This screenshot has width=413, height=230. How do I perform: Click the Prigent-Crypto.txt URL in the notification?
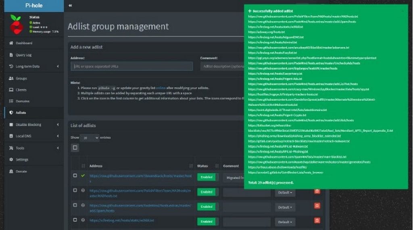click(277, 115)
